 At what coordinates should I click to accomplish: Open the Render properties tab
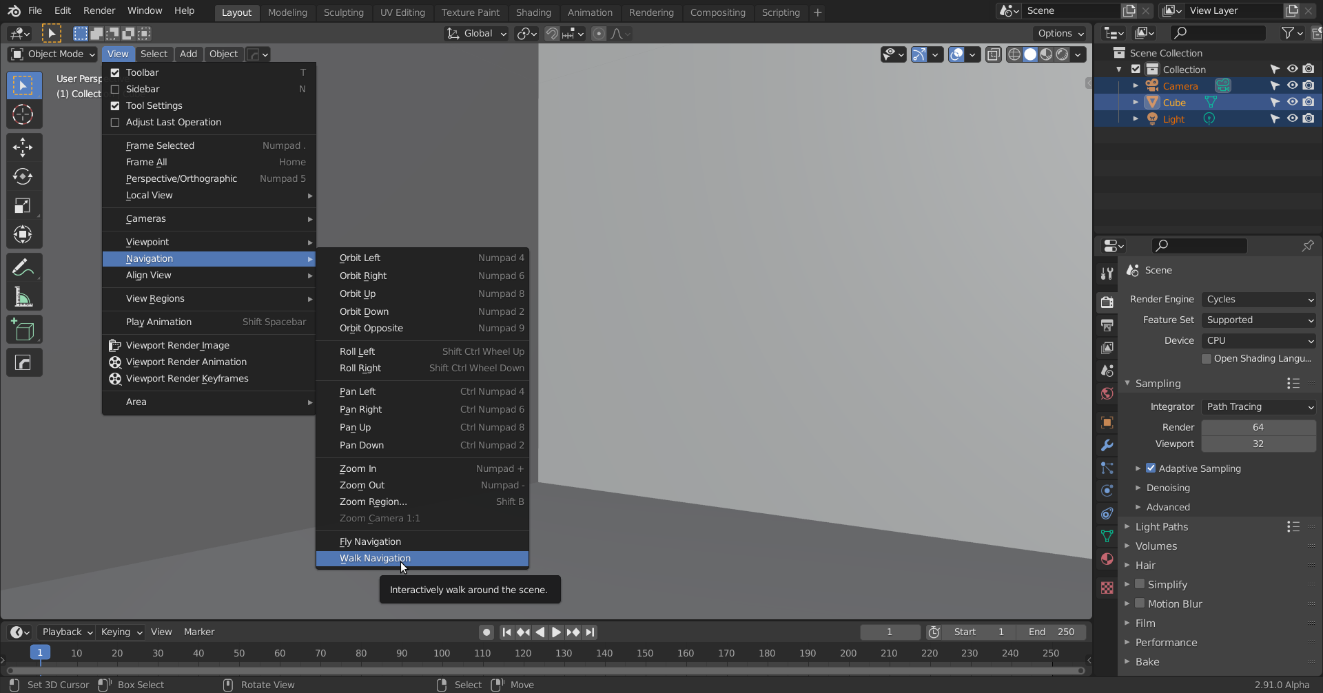pos(1107,302)
